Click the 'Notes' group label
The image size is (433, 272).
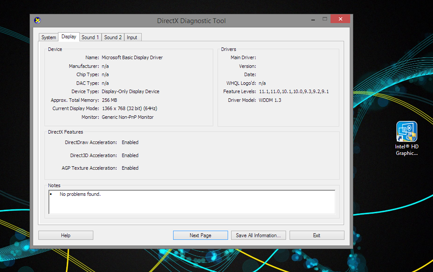[x=54, y=185]
